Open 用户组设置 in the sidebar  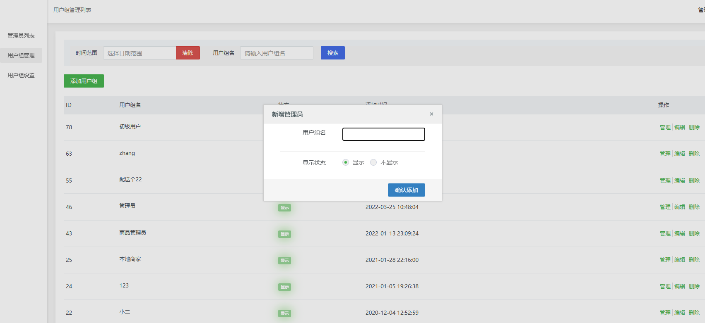(x=21, y=75)
